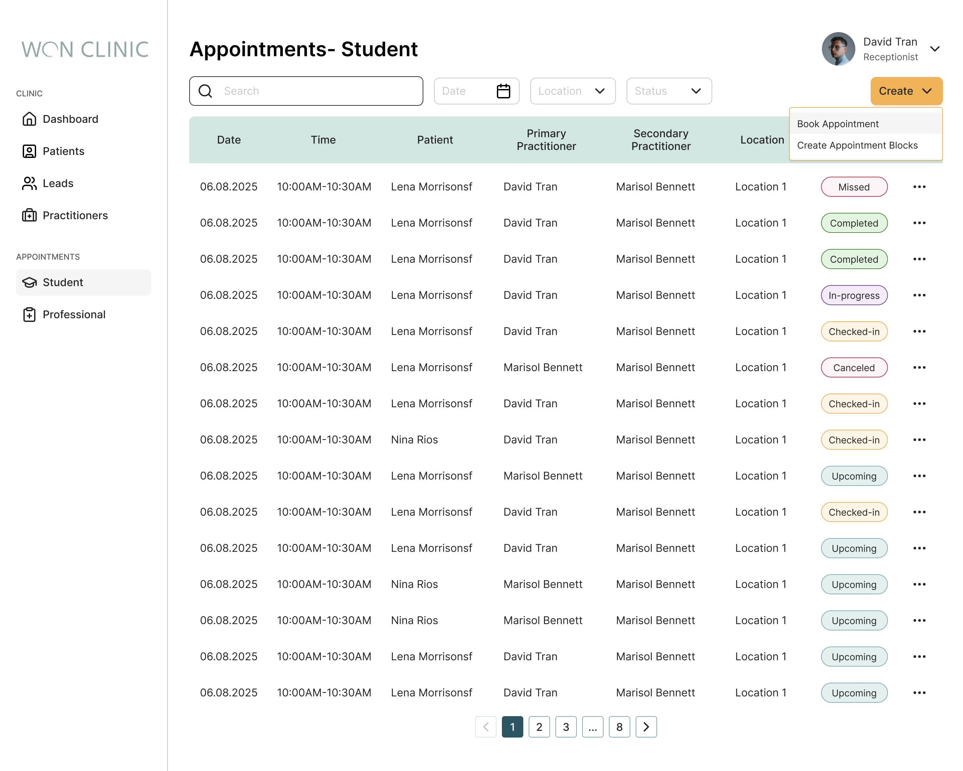963x771 pixels.
Task: Expand David Tran user menu chevron
Action: coord(935,49)
